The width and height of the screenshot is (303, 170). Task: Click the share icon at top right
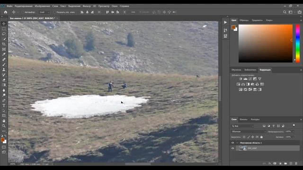point(299,12)
